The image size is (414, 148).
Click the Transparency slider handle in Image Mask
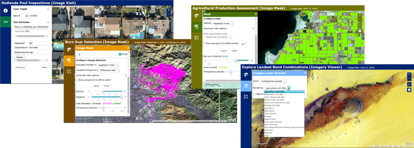(103, 108)
